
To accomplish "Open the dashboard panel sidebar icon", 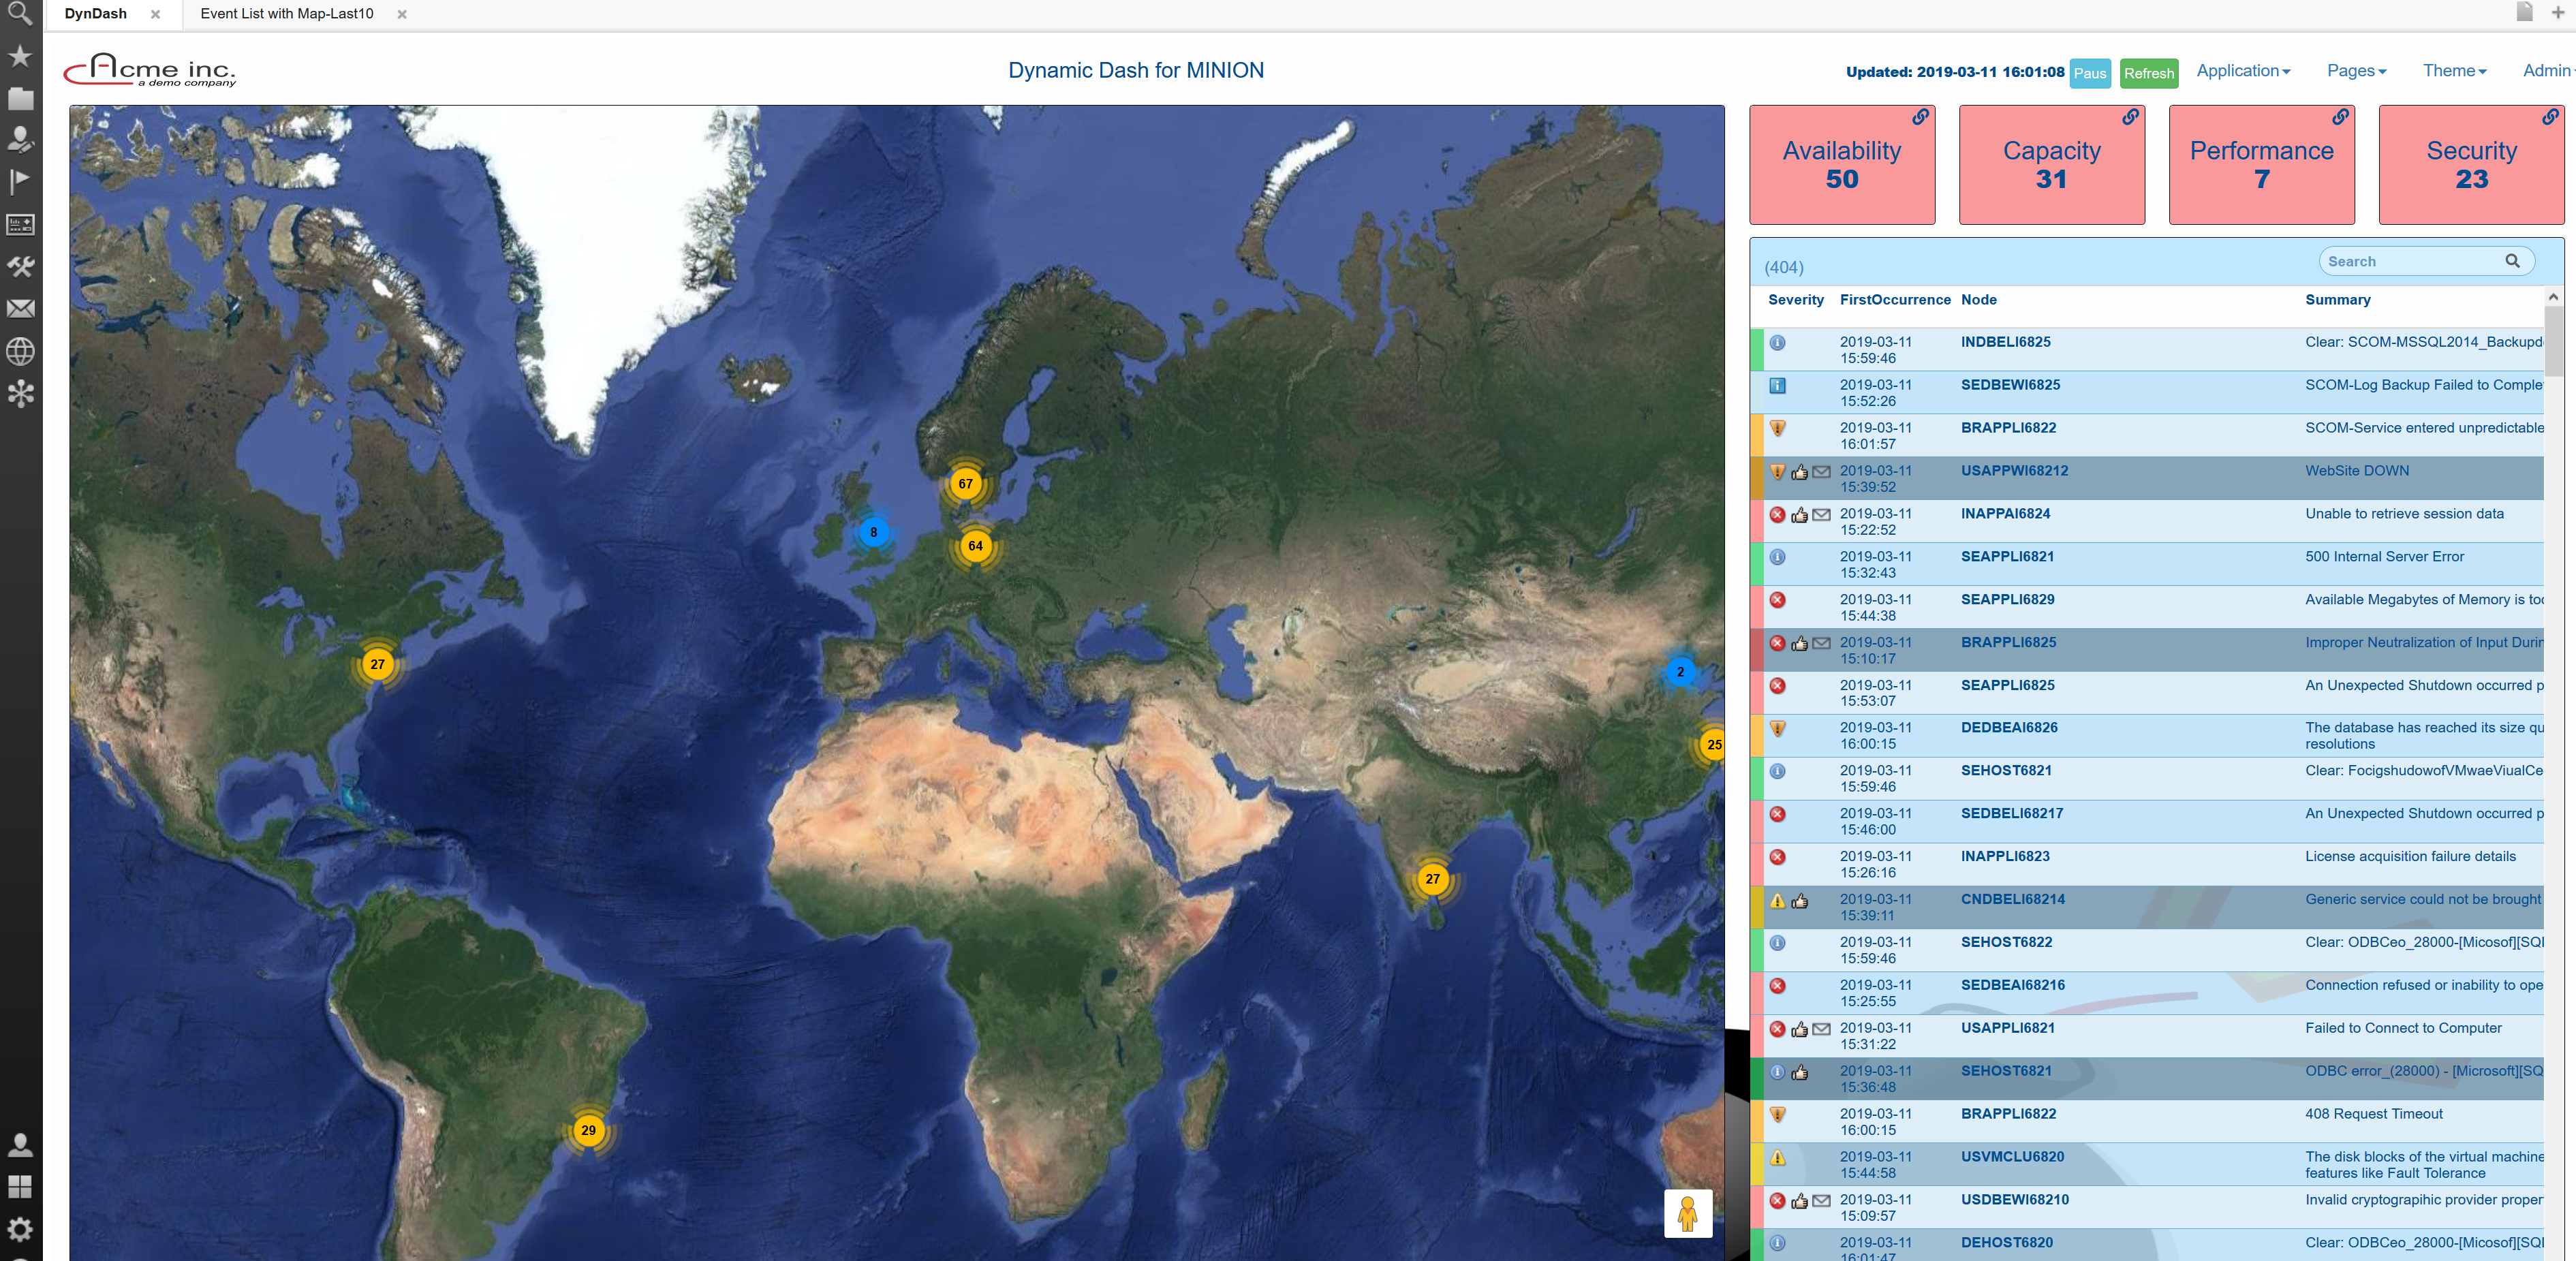I will [x=20, y=224].
